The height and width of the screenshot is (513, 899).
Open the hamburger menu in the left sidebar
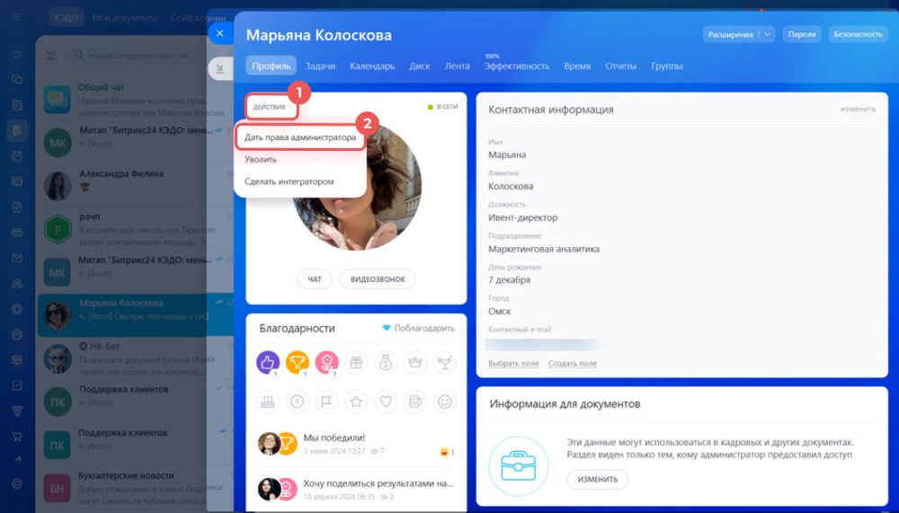point(16,17)
